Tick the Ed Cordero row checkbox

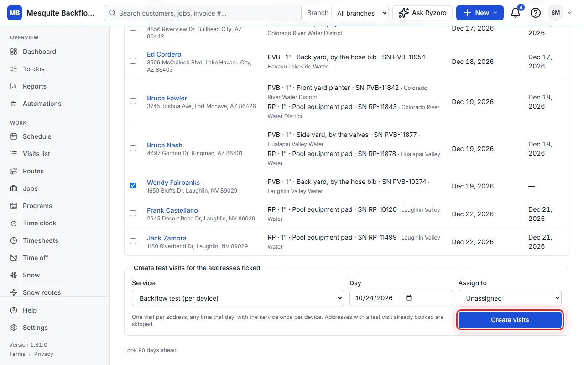coord(133,61)
